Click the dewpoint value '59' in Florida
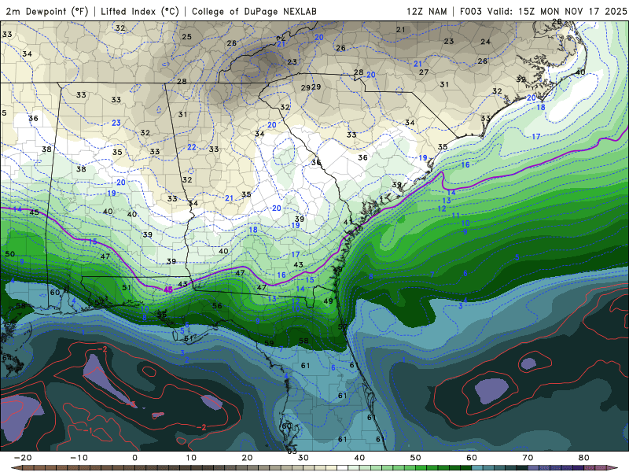Viewport: 629px width, 472px height. tap(269, 343)
